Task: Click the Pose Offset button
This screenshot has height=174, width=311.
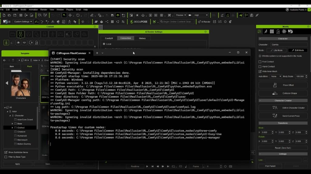Action: point(283,85)
